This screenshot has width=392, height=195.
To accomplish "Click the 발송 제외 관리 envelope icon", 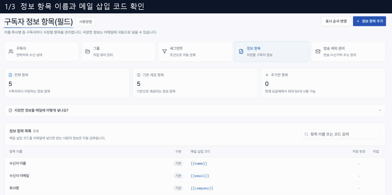I will tap(318, 52).
